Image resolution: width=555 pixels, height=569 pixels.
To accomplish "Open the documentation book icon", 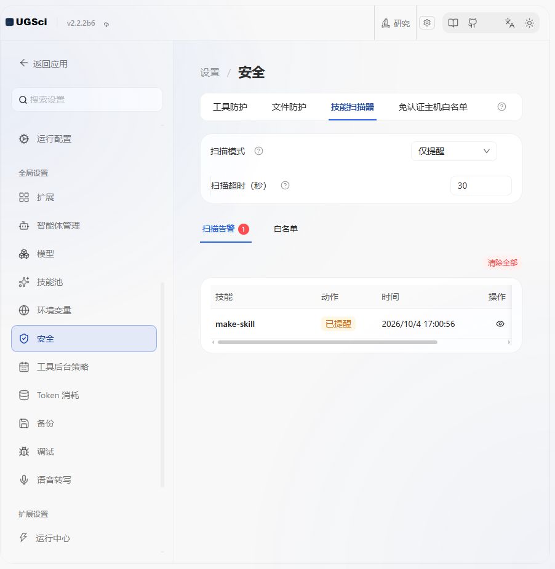I will (453, 23).
